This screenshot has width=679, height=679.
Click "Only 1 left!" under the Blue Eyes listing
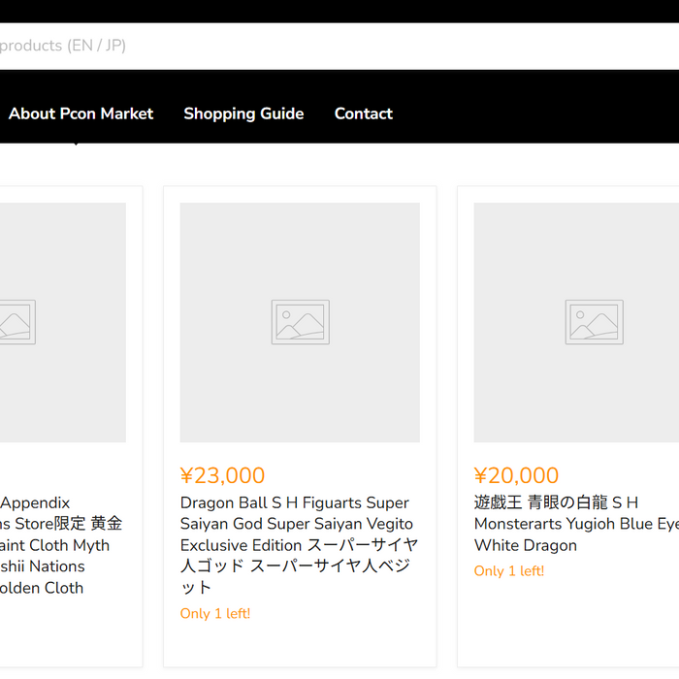[x=509, y=571]
